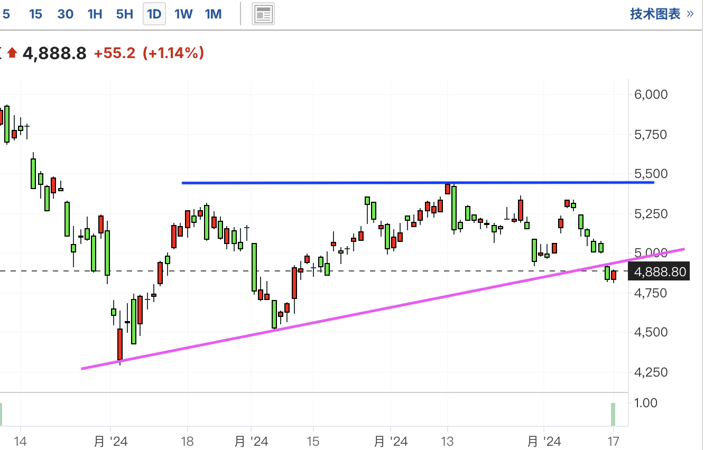Choose the 1M monthly interval
704x450 pixels.
[x=213, y=14]
